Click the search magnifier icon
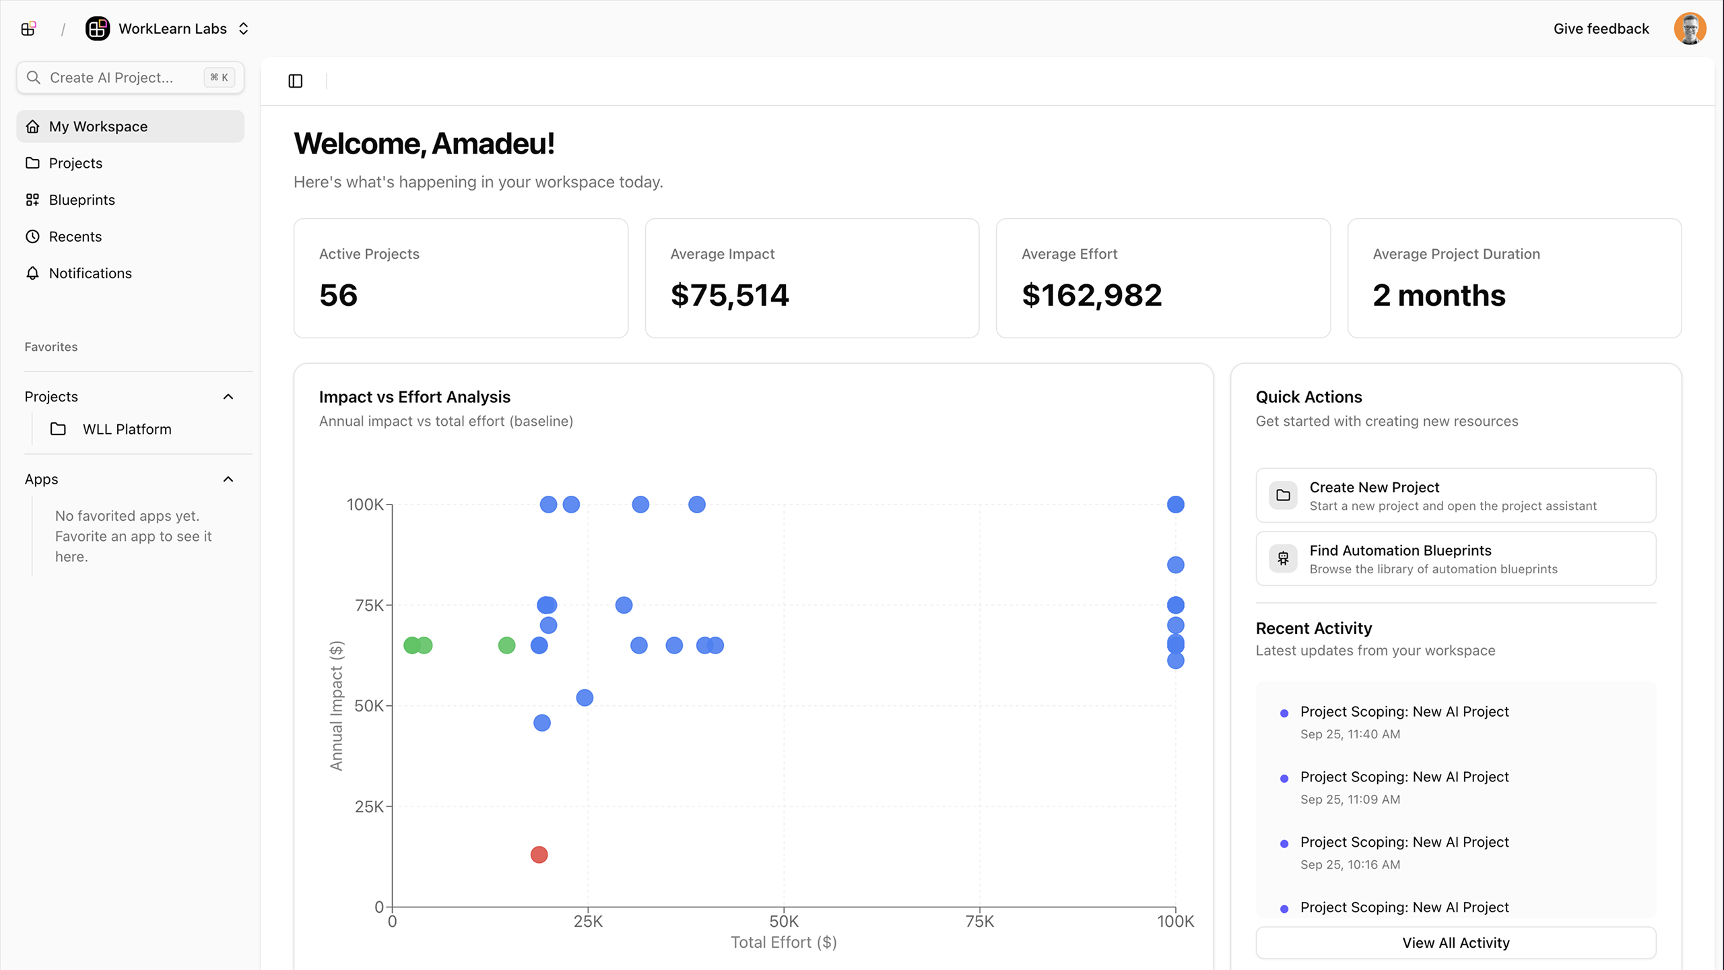The width and height of the screenshot is (1724, 970). click(35, 77)
